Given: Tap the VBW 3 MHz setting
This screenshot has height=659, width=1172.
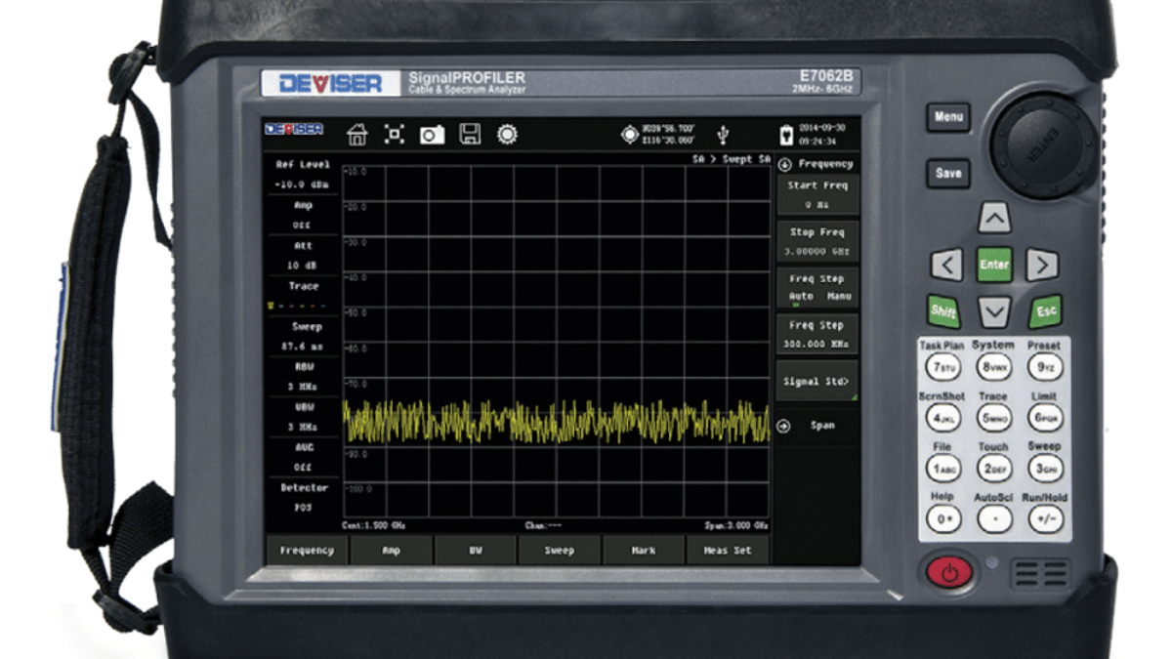Looking at the screenshot, I should click(303, 417).
